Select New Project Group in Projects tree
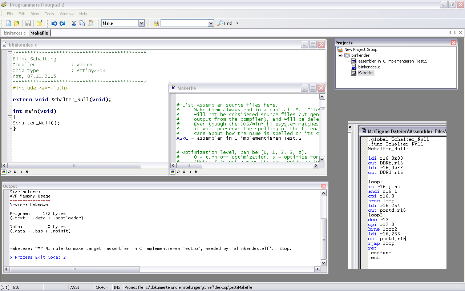Image resolution: width=465 pixels, height=291 pixels. point(361,49)
